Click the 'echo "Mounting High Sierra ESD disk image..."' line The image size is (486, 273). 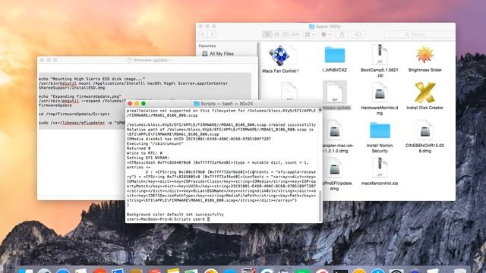pos(92,79)
